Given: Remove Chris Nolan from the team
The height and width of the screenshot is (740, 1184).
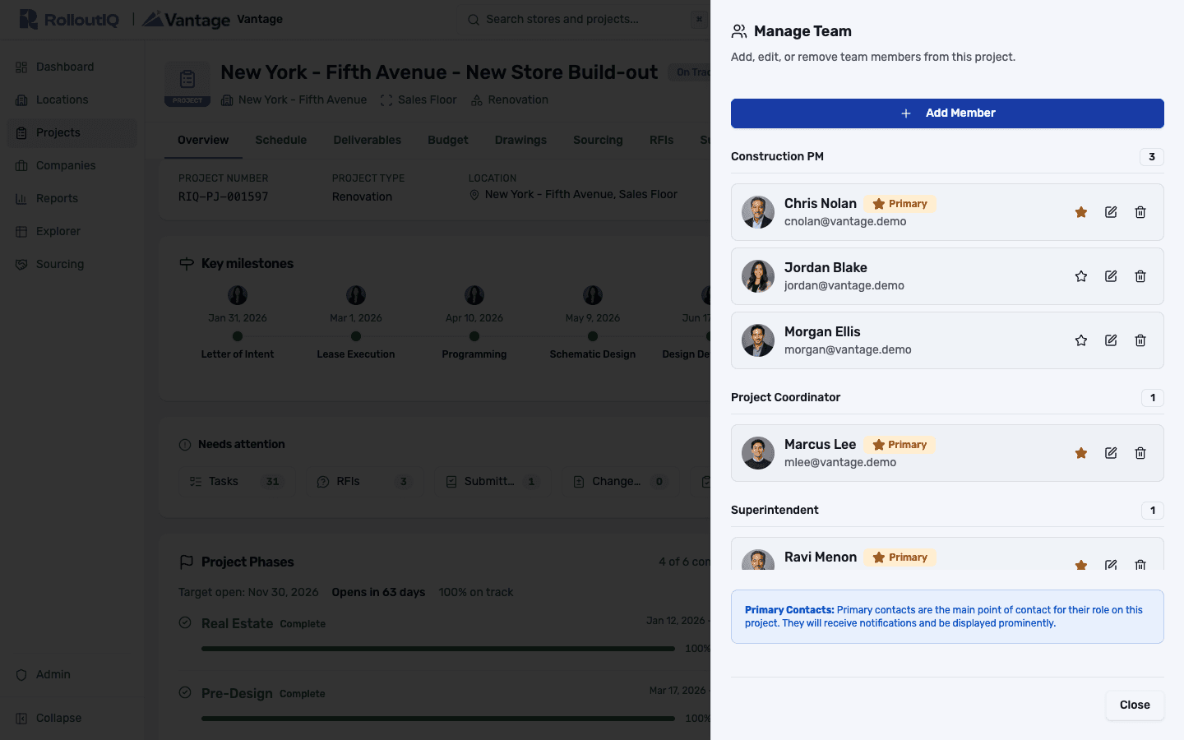Looking at the screenshot, I should pyautogui.click(x=1140, y=212).
